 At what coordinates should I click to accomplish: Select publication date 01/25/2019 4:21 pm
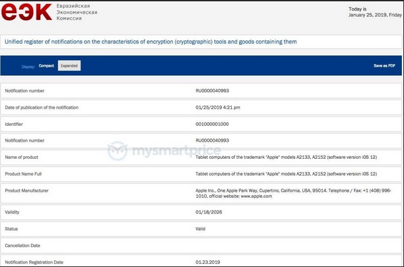click(218, 107)
